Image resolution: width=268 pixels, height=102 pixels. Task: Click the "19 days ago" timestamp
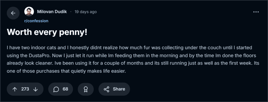pyautogui.click(x=86, y=12)
